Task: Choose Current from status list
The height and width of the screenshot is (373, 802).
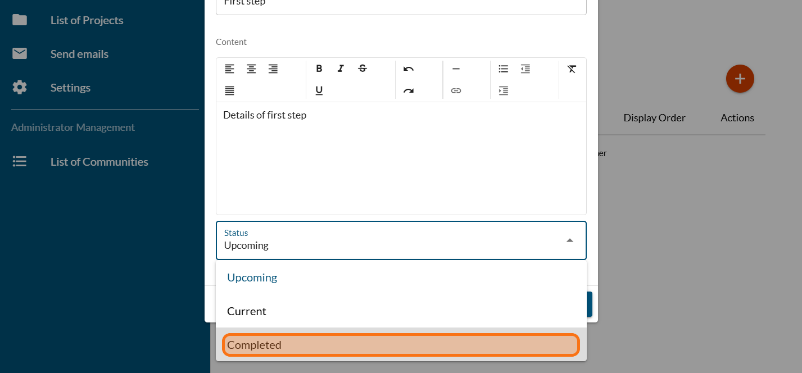Action: click(247, 311)
